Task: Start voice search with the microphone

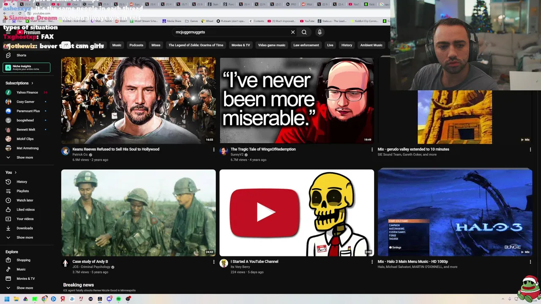Action: tap(320, 32)
